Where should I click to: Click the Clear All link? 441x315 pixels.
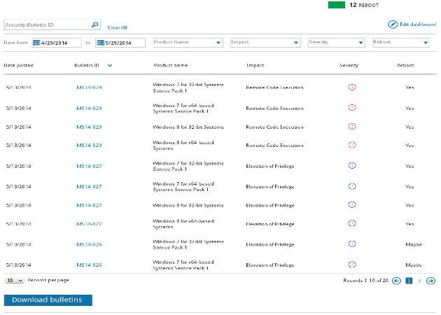[x=117, y=27]
